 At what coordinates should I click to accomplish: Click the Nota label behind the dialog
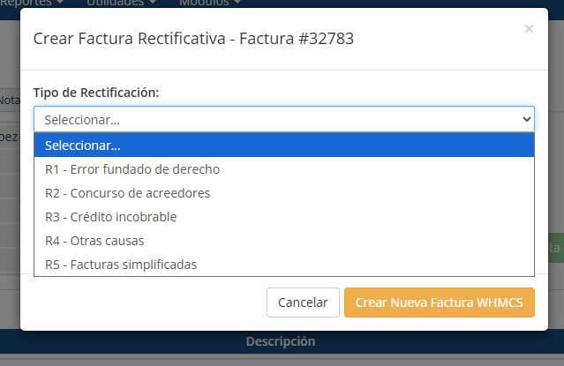point(9,101)
